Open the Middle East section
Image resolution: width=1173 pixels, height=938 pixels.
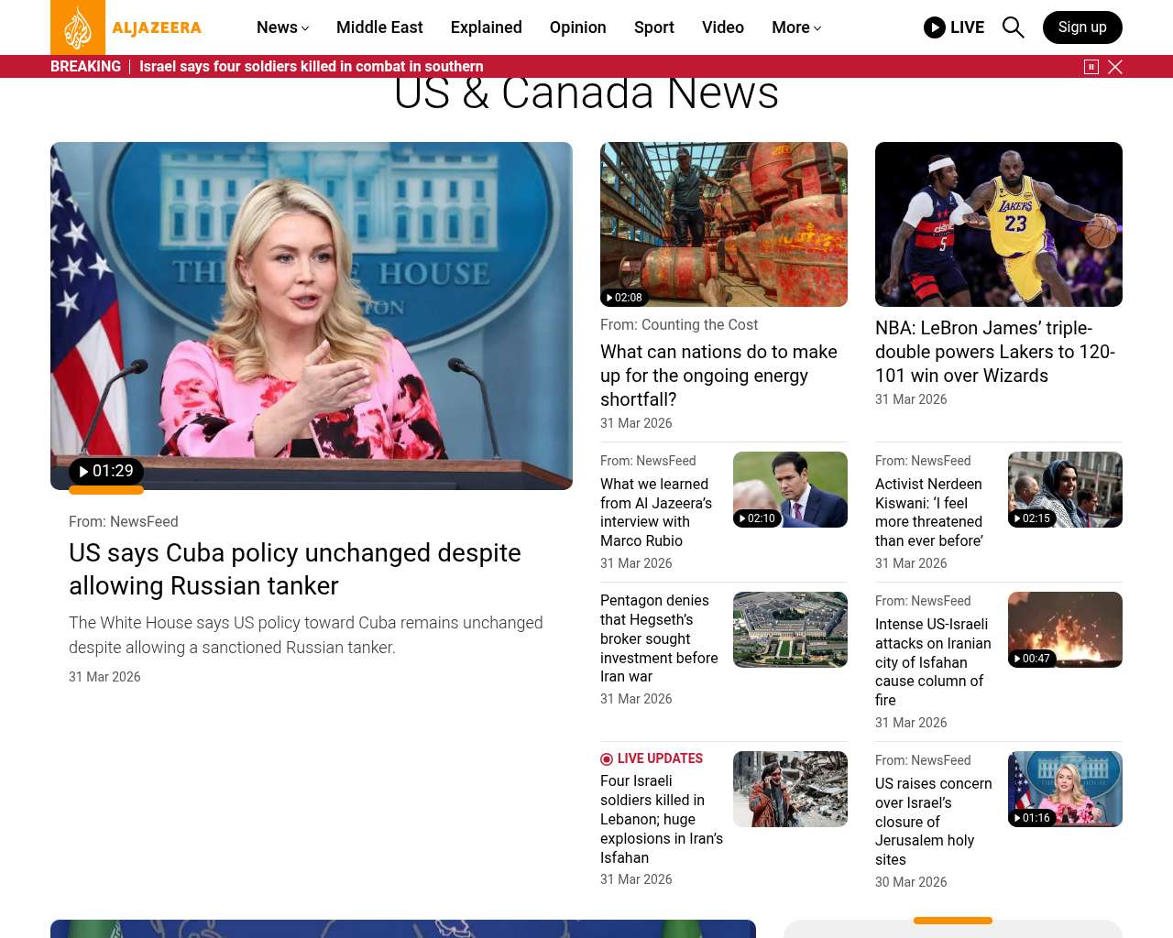[379, 27]
